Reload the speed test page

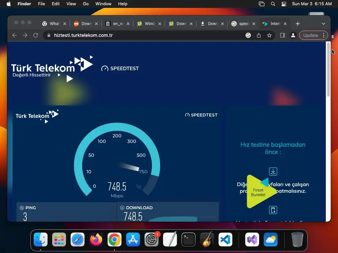click(36, 35)
